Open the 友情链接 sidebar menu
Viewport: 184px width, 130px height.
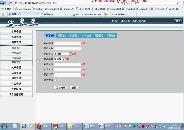[16, 89]
